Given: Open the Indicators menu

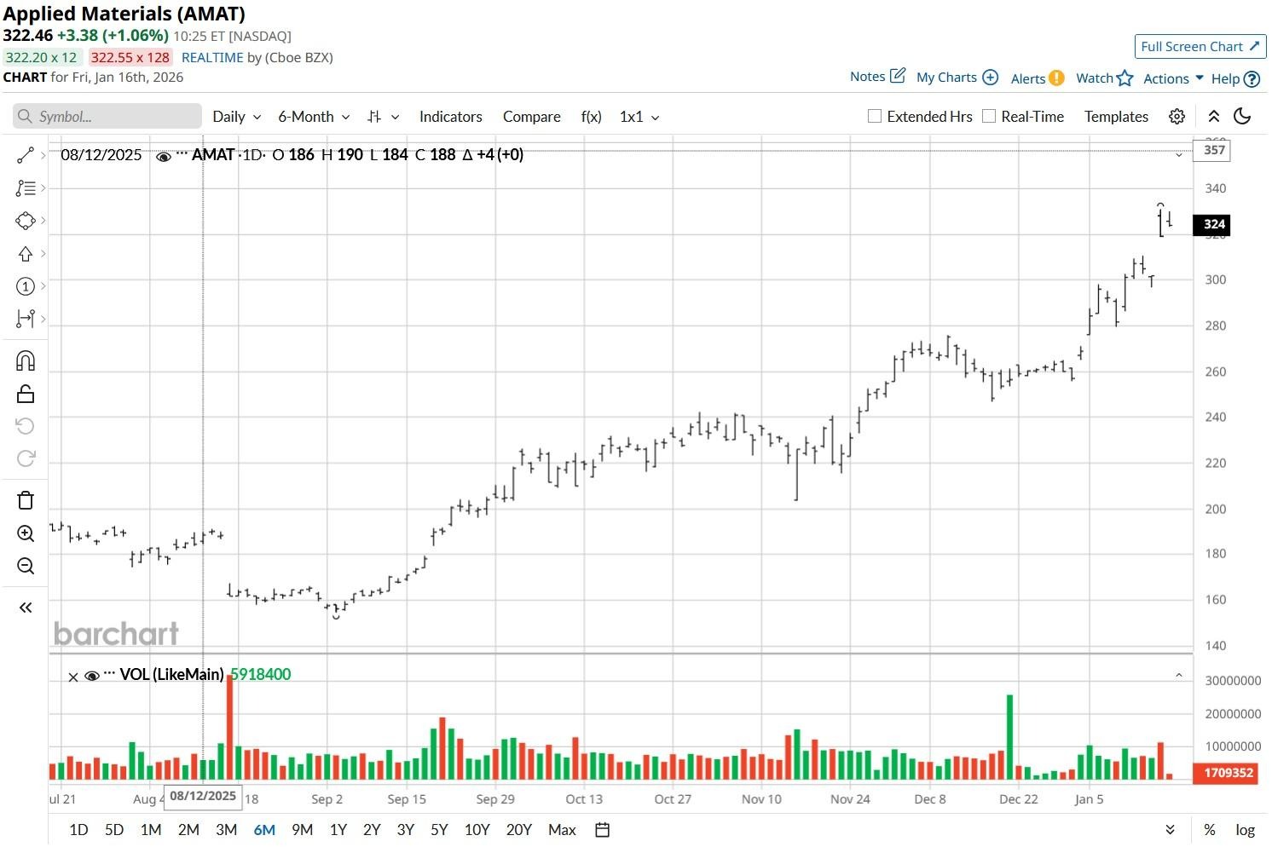Looking at the screenshot, I should click(x=450, y=117).
